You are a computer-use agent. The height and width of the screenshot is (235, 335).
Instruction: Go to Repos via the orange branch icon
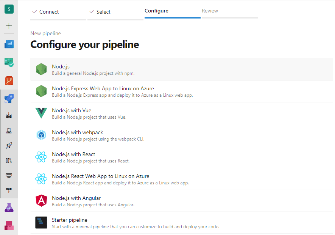point(9,80)
